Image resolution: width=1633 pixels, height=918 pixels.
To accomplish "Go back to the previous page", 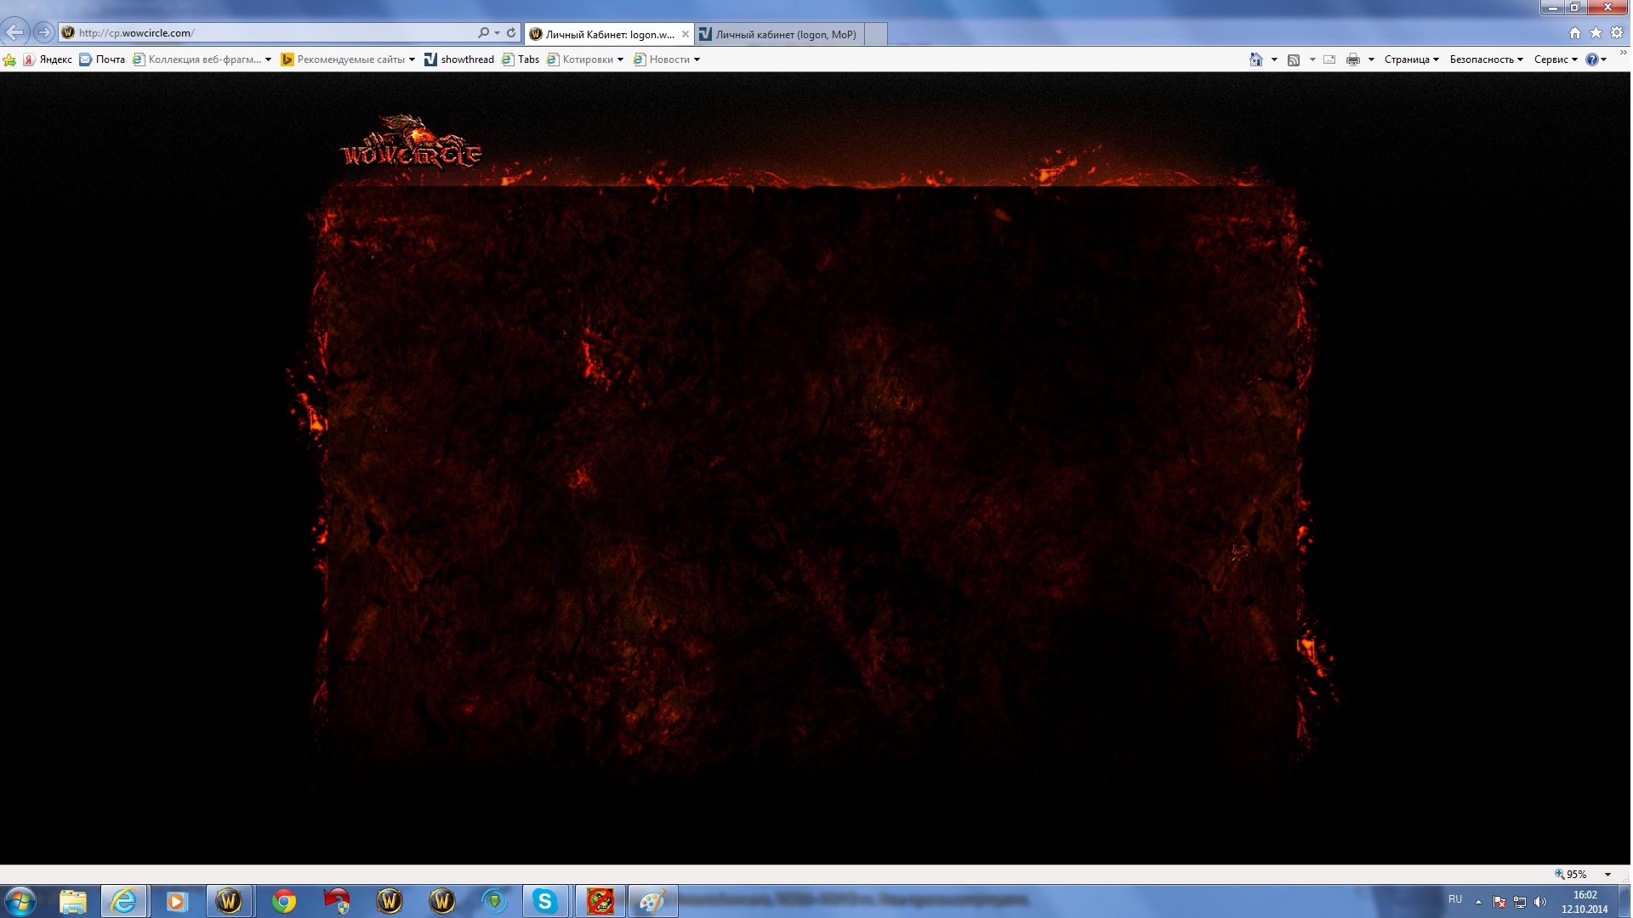I will [x=14, y=32].
